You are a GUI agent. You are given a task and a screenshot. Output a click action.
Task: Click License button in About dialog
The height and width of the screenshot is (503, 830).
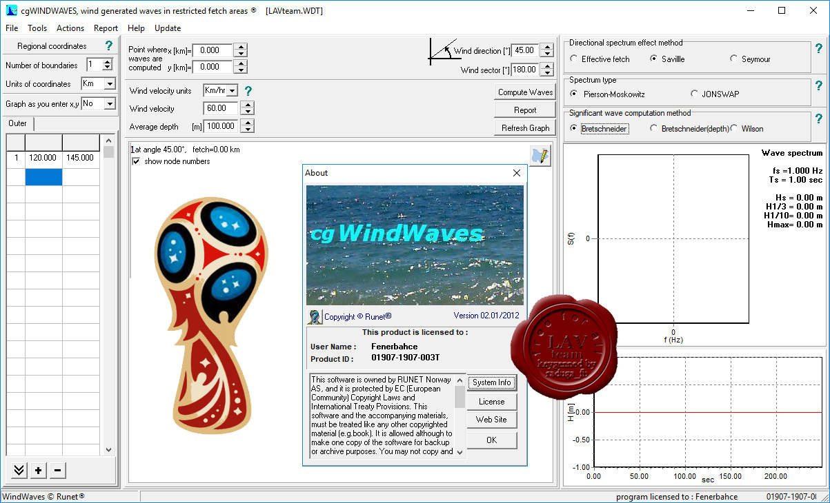pos(492,402)
